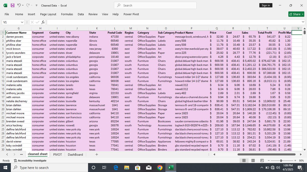The image size is (307, 172).
Task: Click the add new sheet plus icon
Action: click(x=96, y=154)
